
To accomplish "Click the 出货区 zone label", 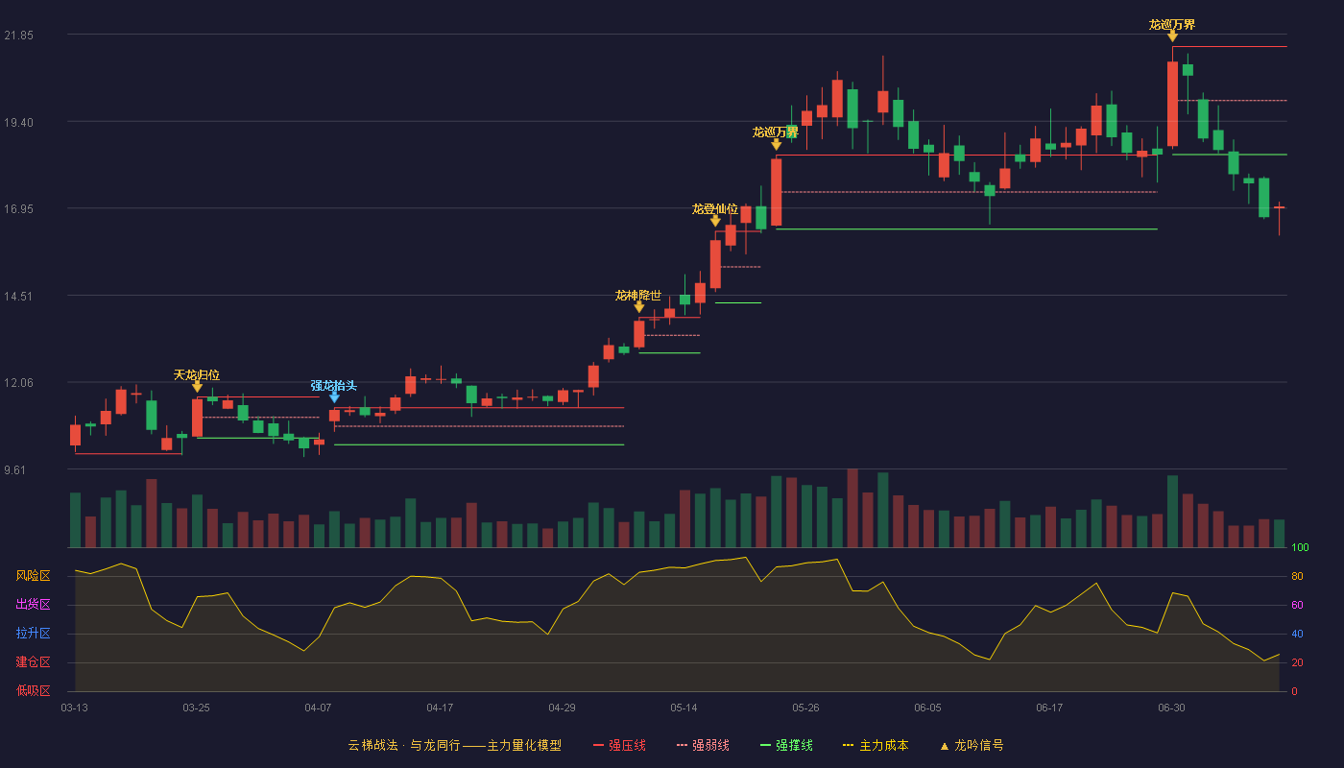I will [33, 605].
